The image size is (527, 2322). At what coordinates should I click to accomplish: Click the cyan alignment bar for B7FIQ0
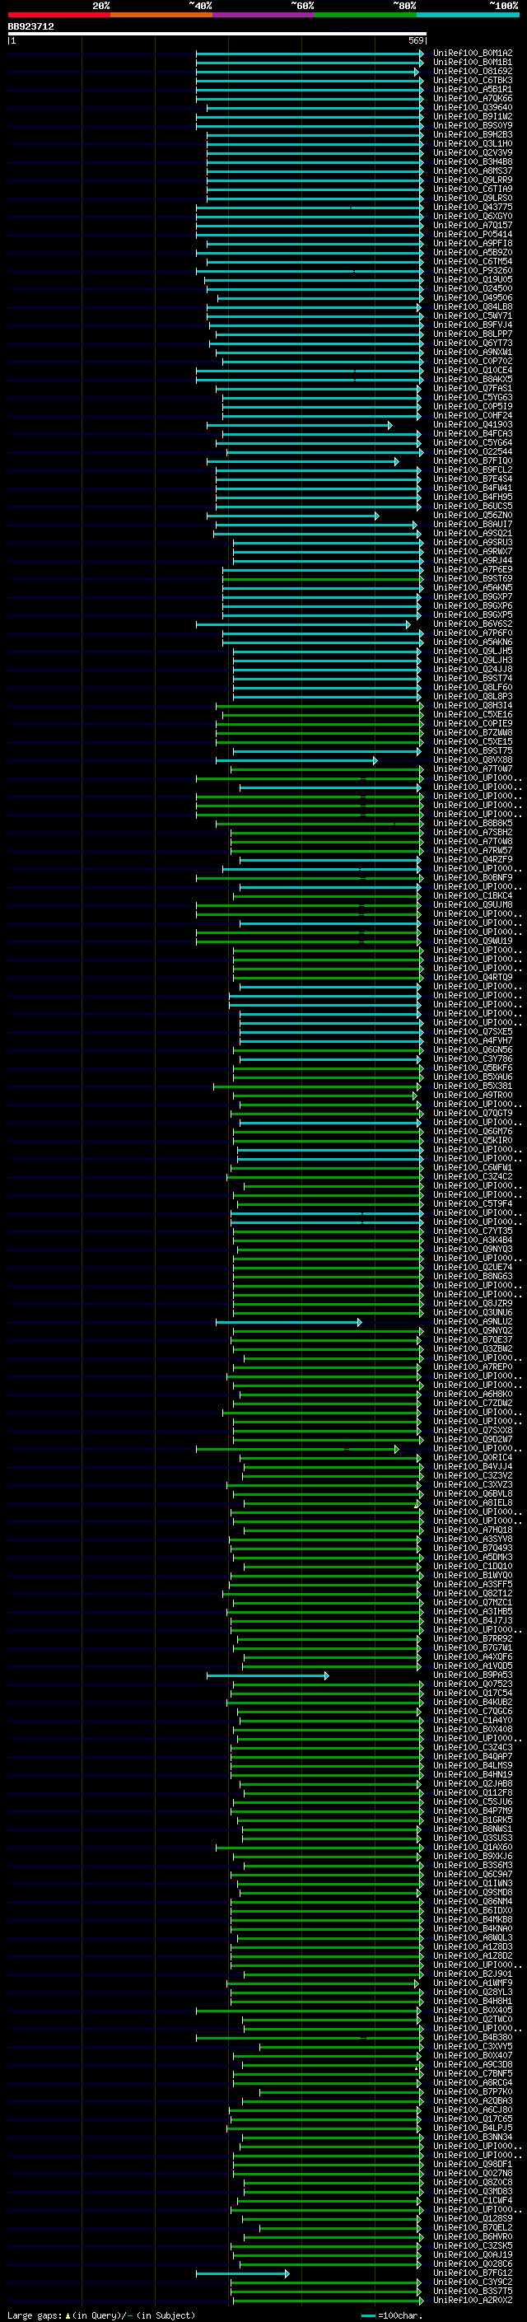(x=303, y=460)
